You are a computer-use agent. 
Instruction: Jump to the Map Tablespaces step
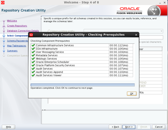point(16,46)
